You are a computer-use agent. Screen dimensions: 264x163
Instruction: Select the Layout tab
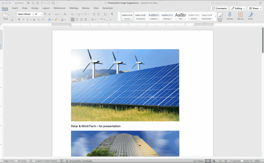coord(46,8)
